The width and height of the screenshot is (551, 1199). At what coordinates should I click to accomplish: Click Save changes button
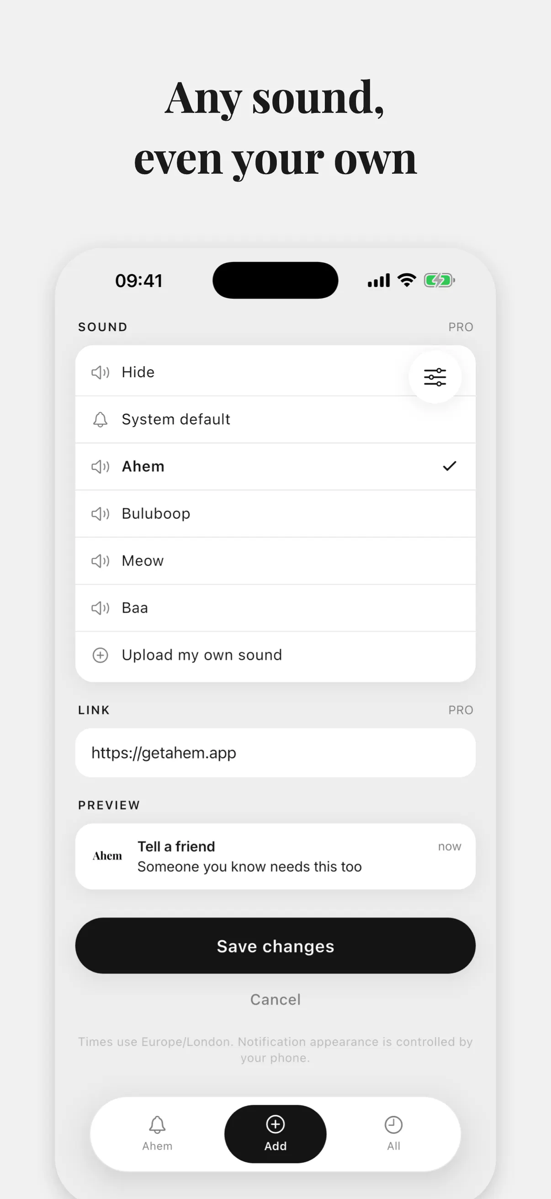coord(275,946)
